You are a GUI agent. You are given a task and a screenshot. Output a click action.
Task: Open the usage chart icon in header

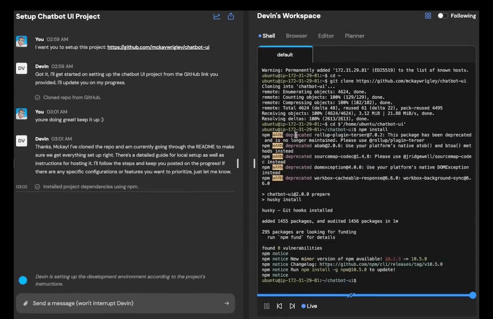217,16
